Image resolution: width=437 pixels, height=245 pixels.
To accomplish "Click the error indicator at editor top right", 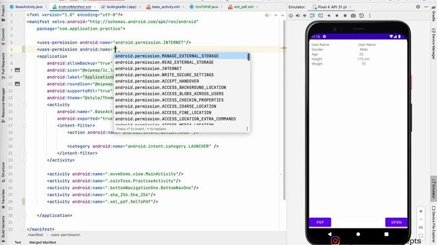I will (x=268, y=15).
